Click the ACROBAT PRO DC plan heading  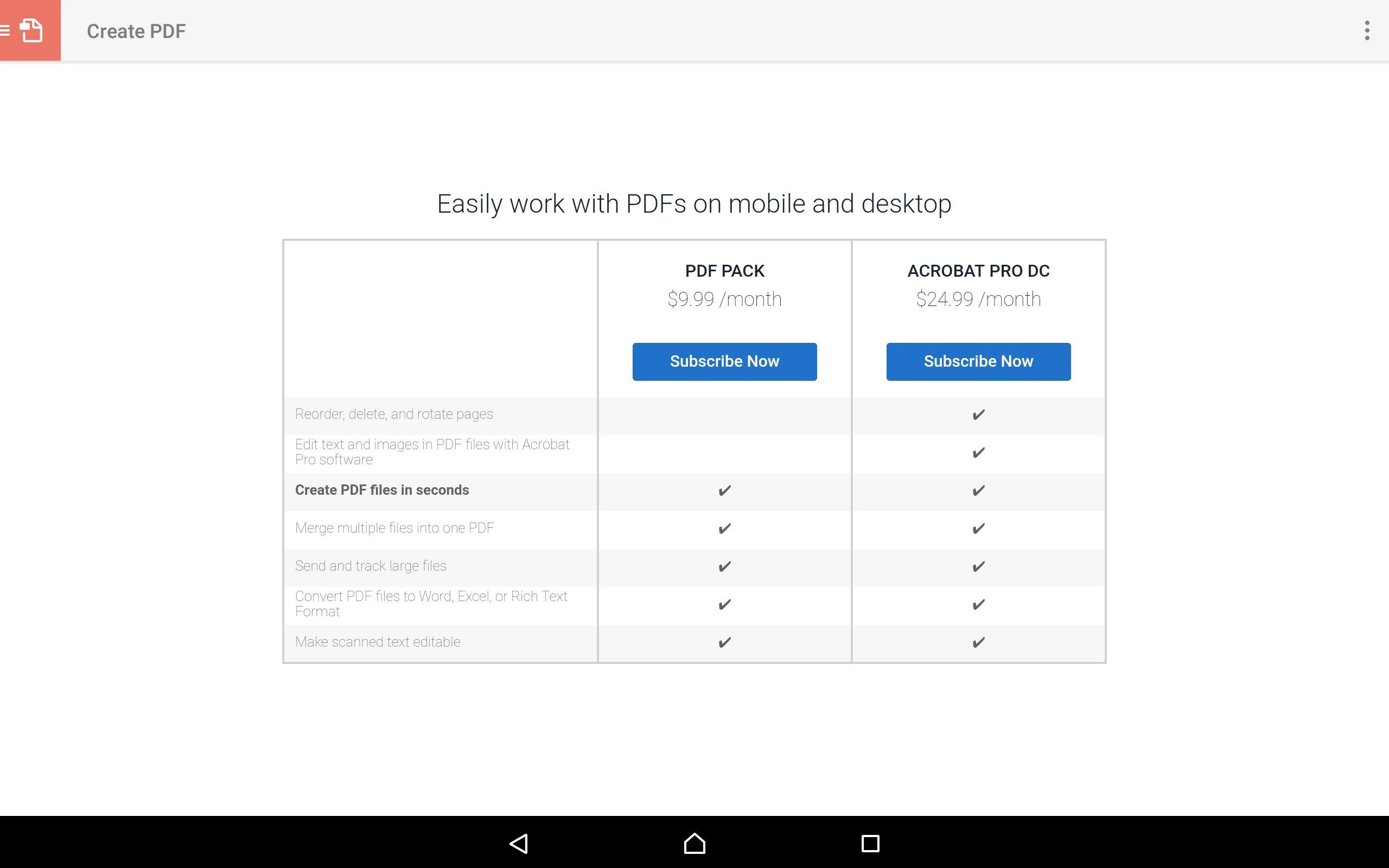click(978, 270)
